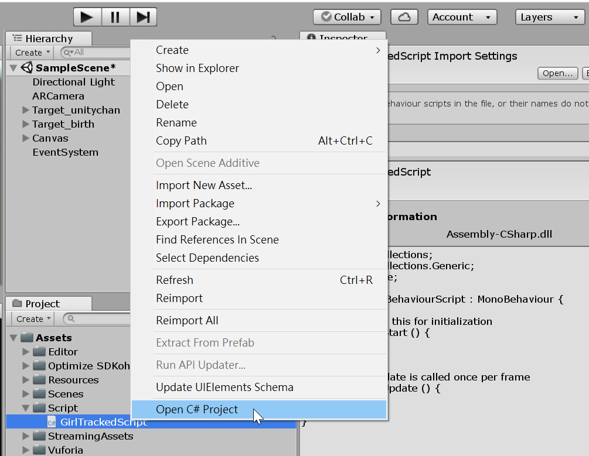The width and height of the screenshot is (589, 456).
Task: Click the Pause button in toolbar
Action: click(115, 17)
